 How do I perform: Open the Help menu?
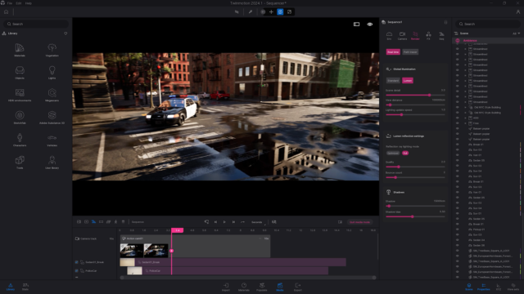click(x=29, y=3)
